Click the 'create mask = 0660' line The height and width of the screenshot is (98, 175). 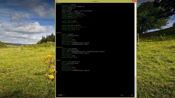click(x=68, y=68)
